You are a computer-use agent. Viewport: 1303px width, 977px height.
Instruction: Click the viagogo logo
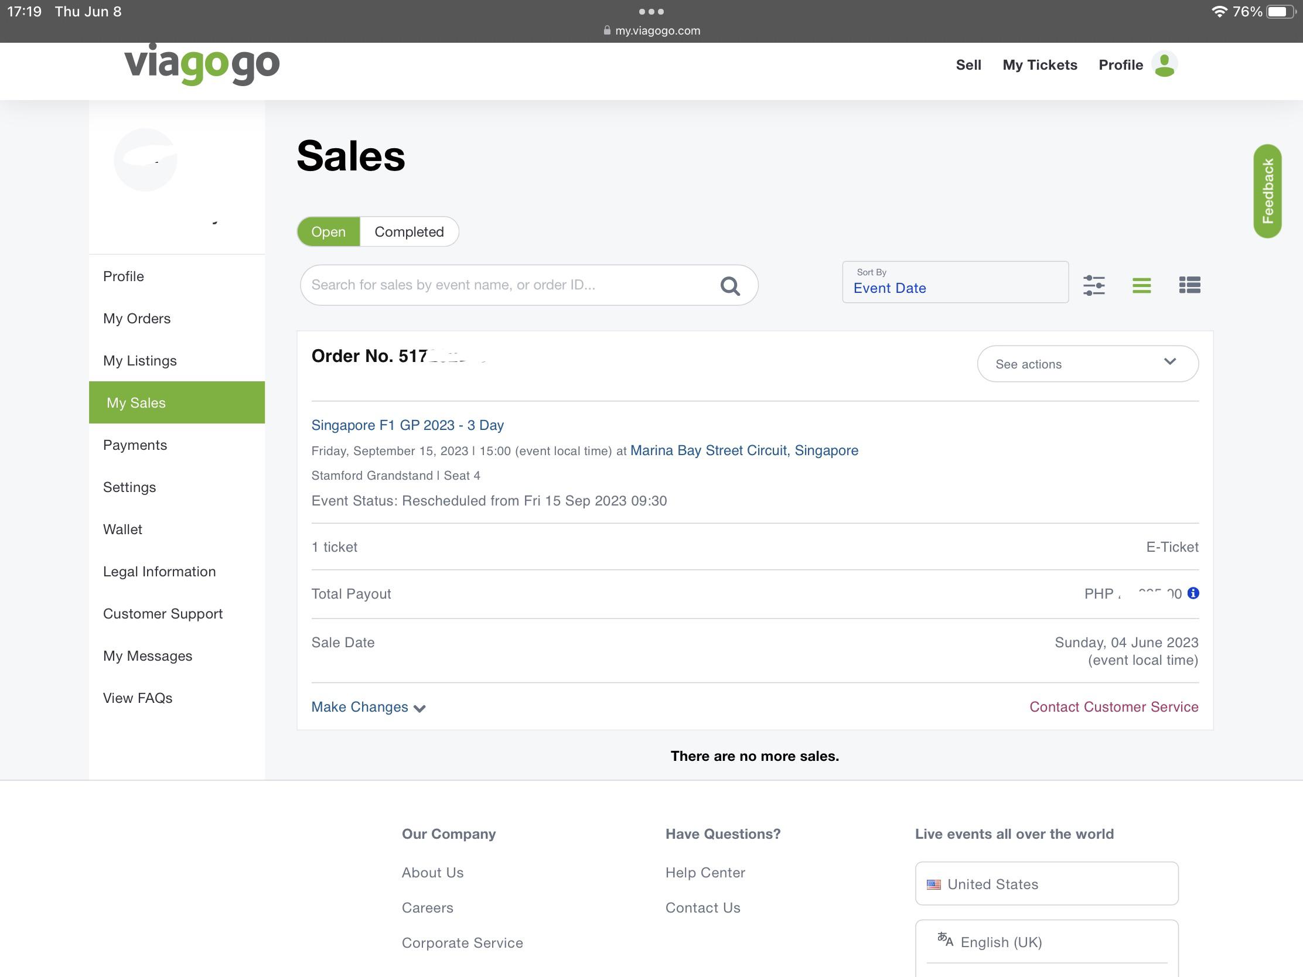pos(202,65)
